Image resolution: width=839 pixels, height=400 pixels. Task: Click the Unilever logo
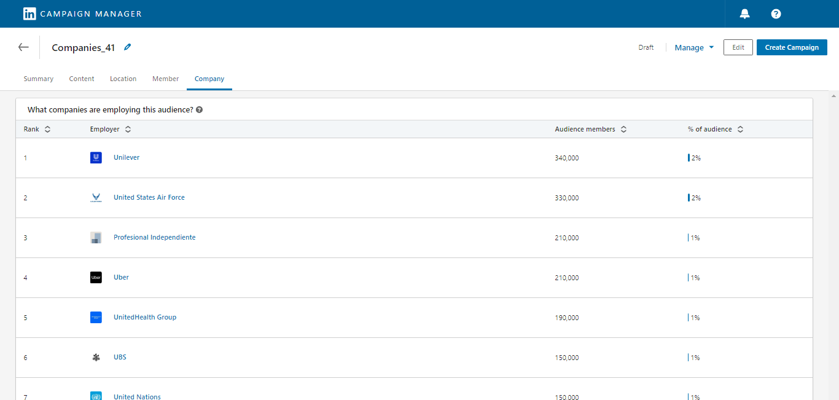[x=96, y=158]
